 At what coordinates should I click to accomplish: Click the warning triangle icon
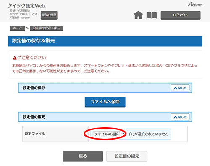pyautogui.click(x=15, y=58)
